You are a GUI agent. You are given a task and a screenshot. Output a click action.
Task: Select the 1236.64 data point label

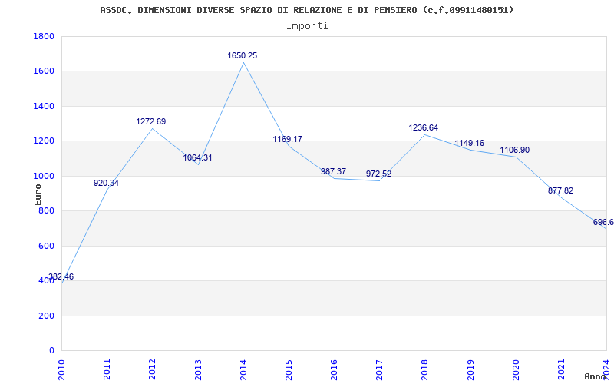pos(424,128)
